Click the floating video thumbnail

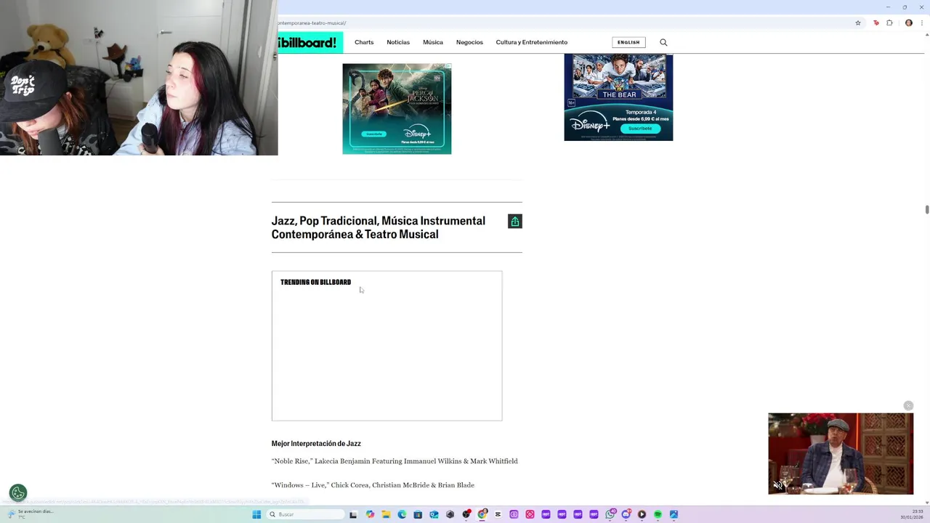coord(841,453)
